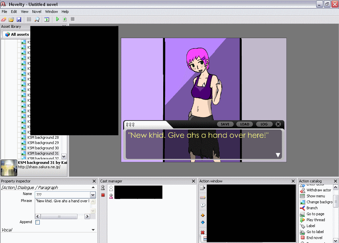Viewport: 339px width, 243px height.
Task: Collapse the Dialogue / Paragraph section
Action: (x=93, y=188)
